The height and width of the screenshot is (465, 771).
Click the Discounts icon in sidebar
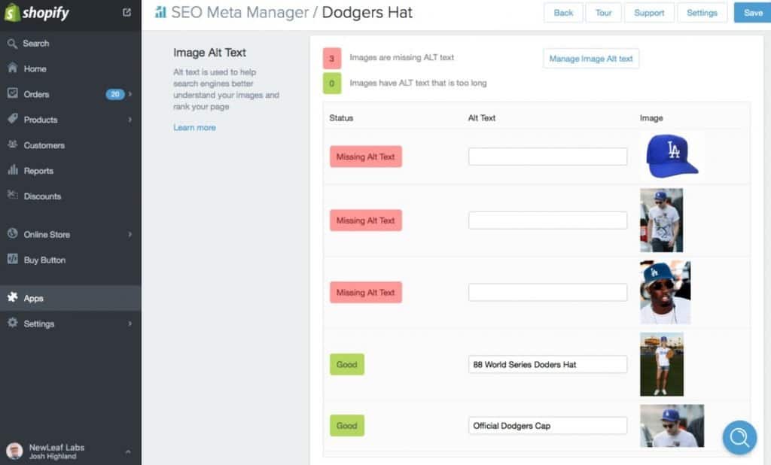pos(12,196)
